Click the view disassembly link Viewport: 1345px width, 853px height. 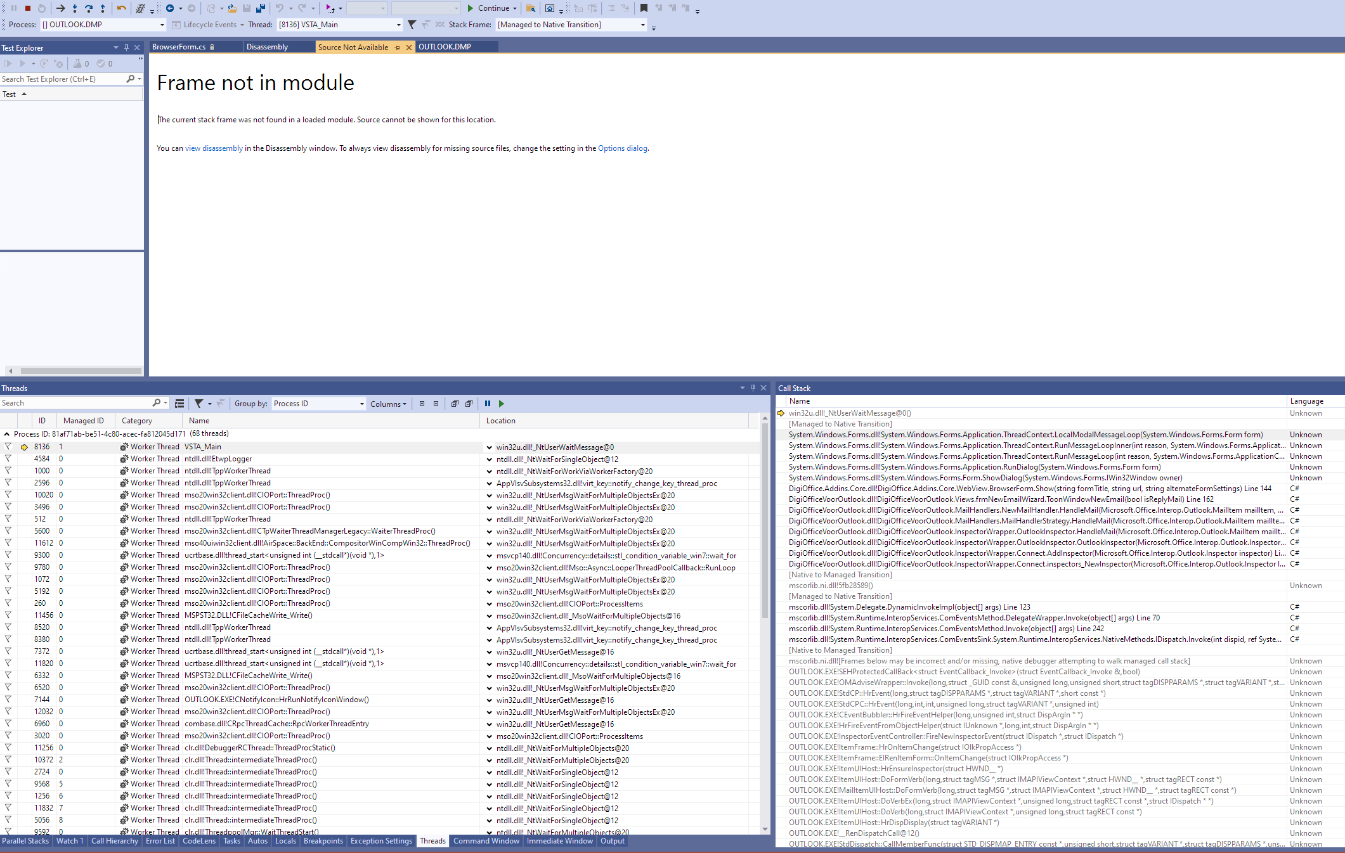click(214, 148)
